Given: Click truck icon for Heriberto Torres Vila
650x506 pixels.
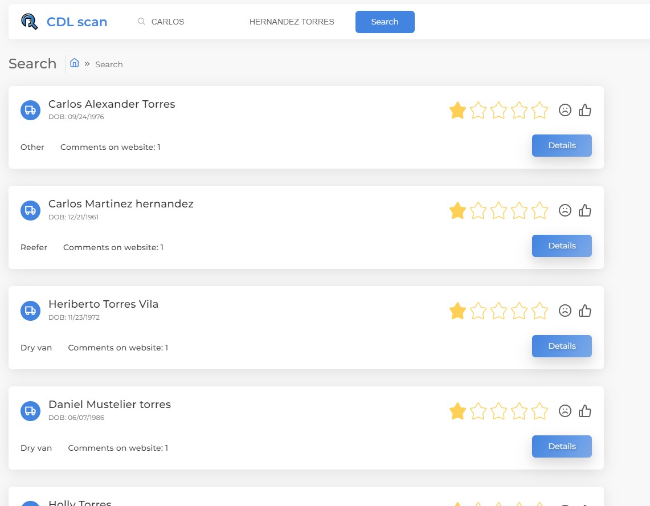Looking at the screenshot, I should (x=30, y=311).
